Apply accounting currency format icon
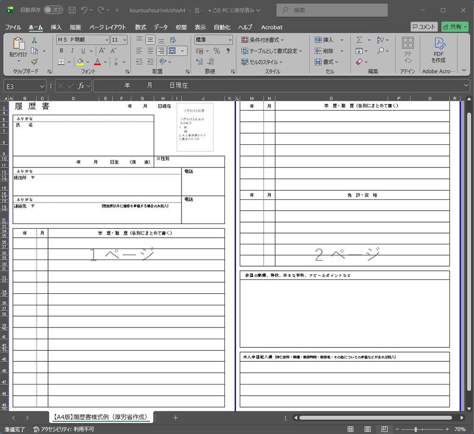 click(x=200, y=51)
